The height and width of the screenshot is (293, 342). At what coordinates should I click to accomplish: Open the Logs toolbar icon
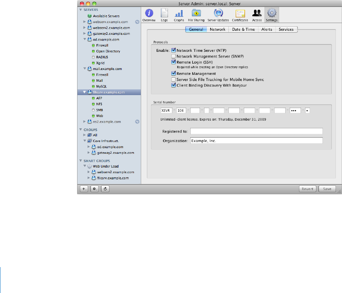[164, 15]
